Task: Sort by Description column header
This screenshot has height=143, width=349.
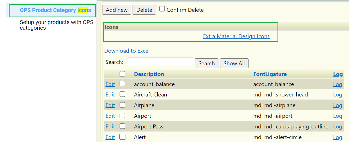Action: pos(149,74)
